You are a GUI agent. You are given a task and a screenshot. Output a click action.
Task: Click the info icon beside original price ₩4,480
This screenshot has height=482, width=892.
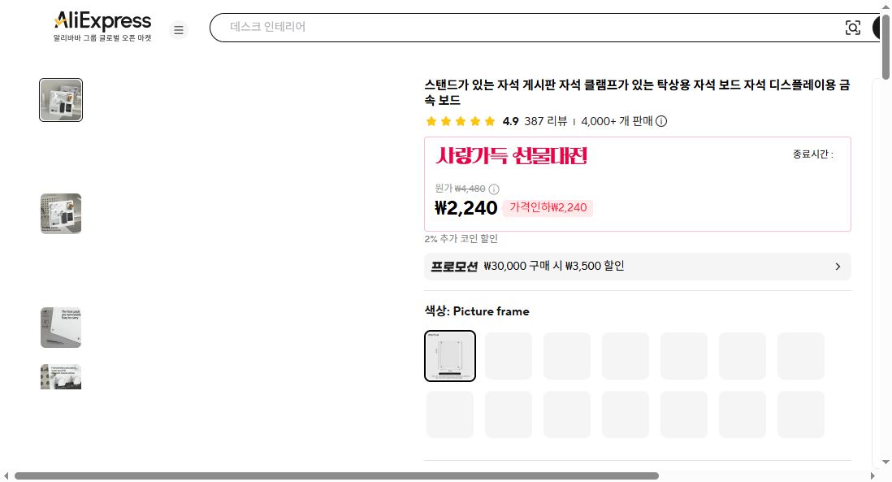click(493, 189)
